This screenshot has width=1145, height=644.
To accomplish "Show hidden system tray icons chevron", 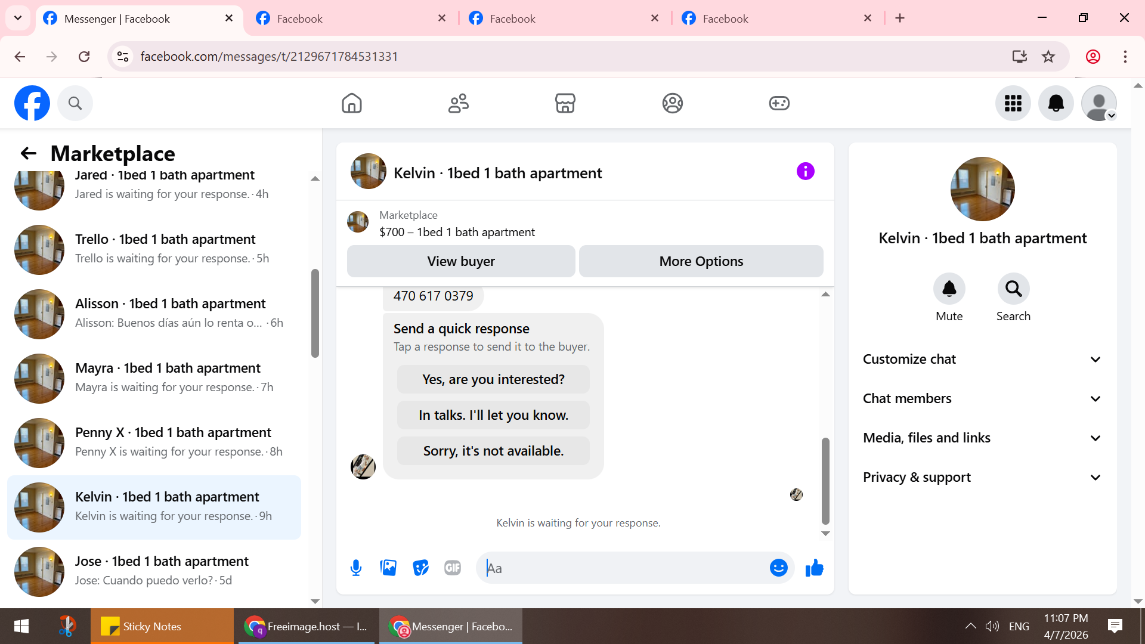I will (x=970, y=626).
